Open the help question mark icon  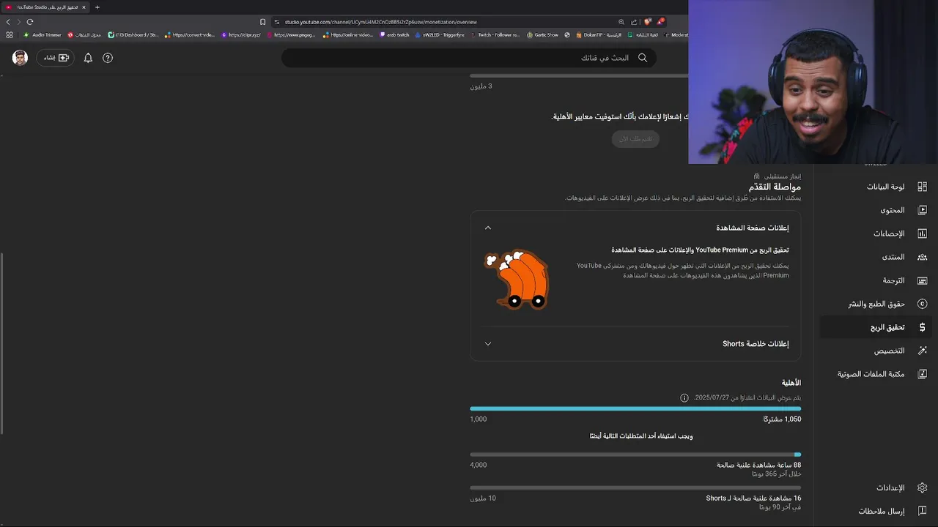pyautogui.click(x=108, y=58)
